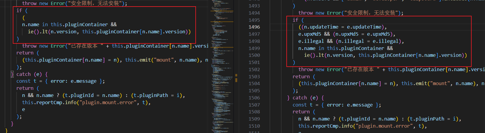Click line number 1506 beside catch block
This screenshot has width=485, height=133.
pyautogui.click(x=254, y=98)
